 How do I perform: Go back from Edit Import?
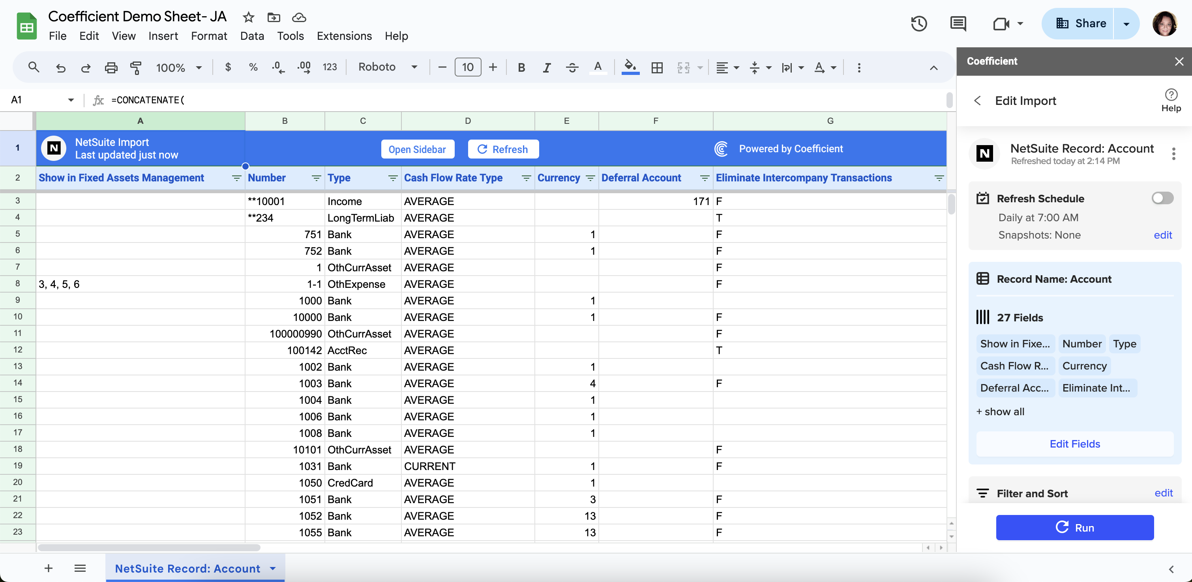(x=977, y=100)
